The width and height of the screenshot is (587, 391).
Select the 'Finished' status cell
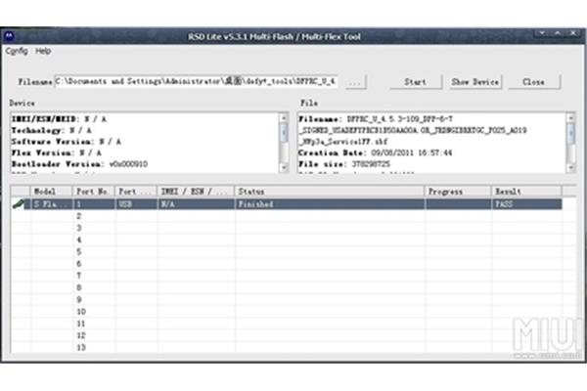(330, 204)
